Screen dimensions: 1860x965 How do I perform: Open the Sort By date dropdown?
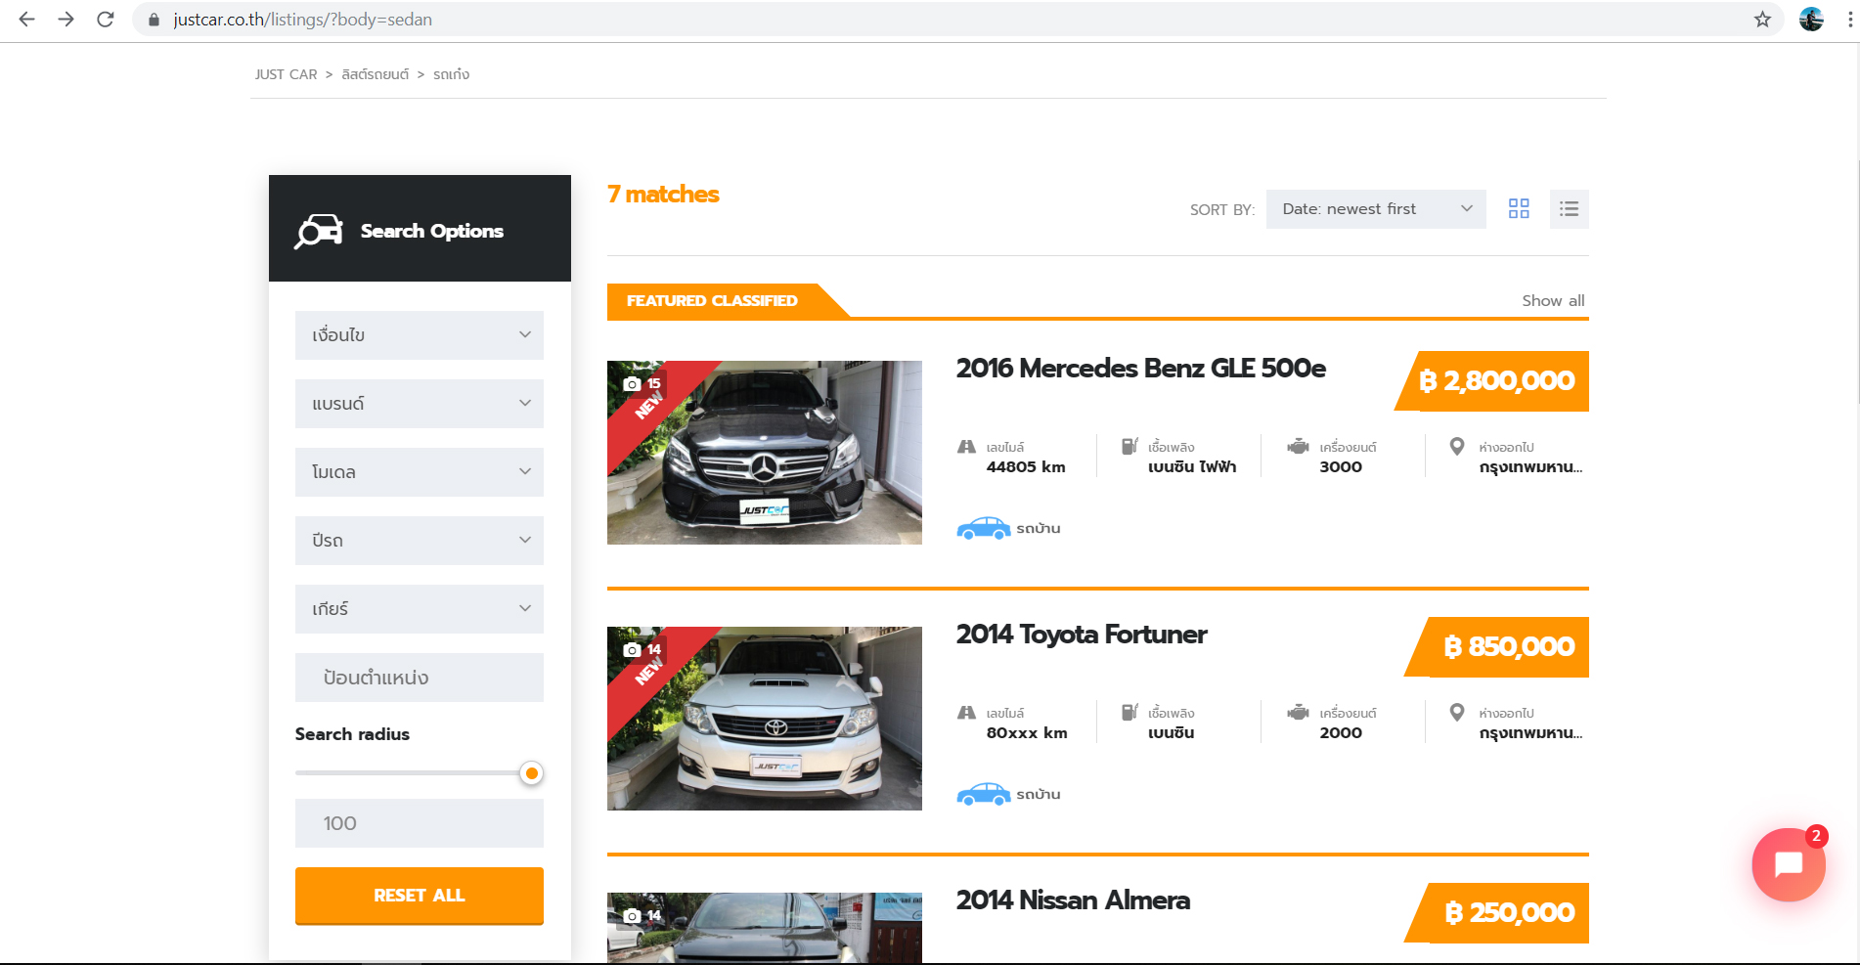pos(1376,209)
